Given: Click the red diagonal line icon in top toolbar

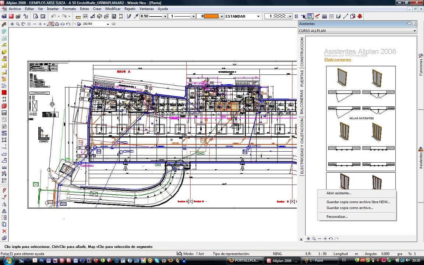Looking at the screenshot, I should click(x=317, y=16).
